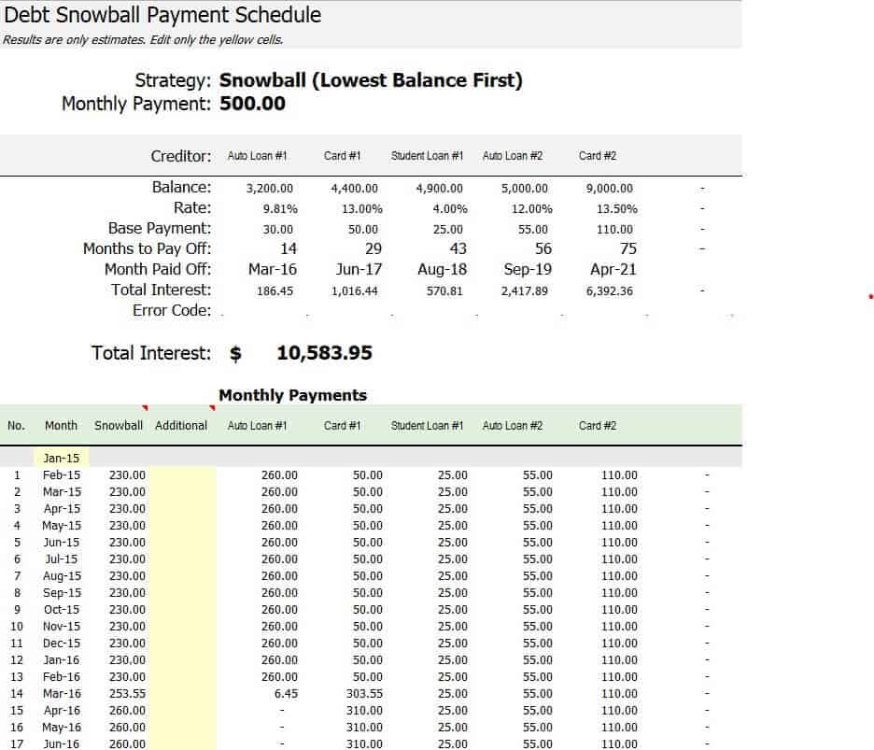Select Auto Loan #2 month paid off Sep-19

[x=528, y=270]
